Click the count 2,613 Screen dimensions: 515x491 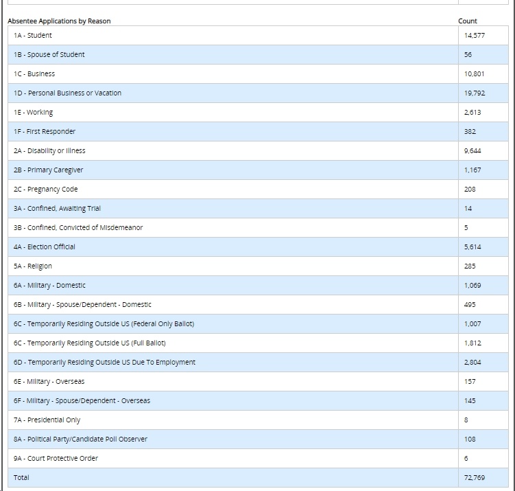point(472,112)
